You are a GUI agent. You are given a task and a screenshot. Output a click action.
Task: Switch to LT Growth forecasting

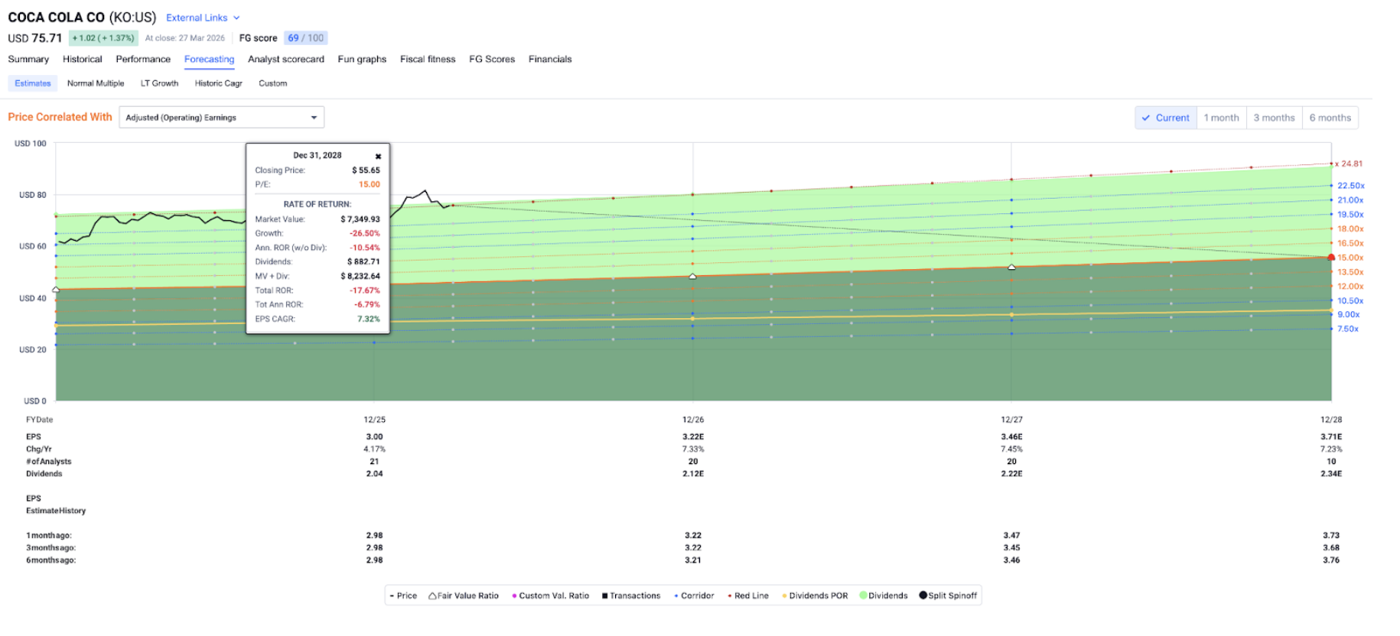point(159,83)
